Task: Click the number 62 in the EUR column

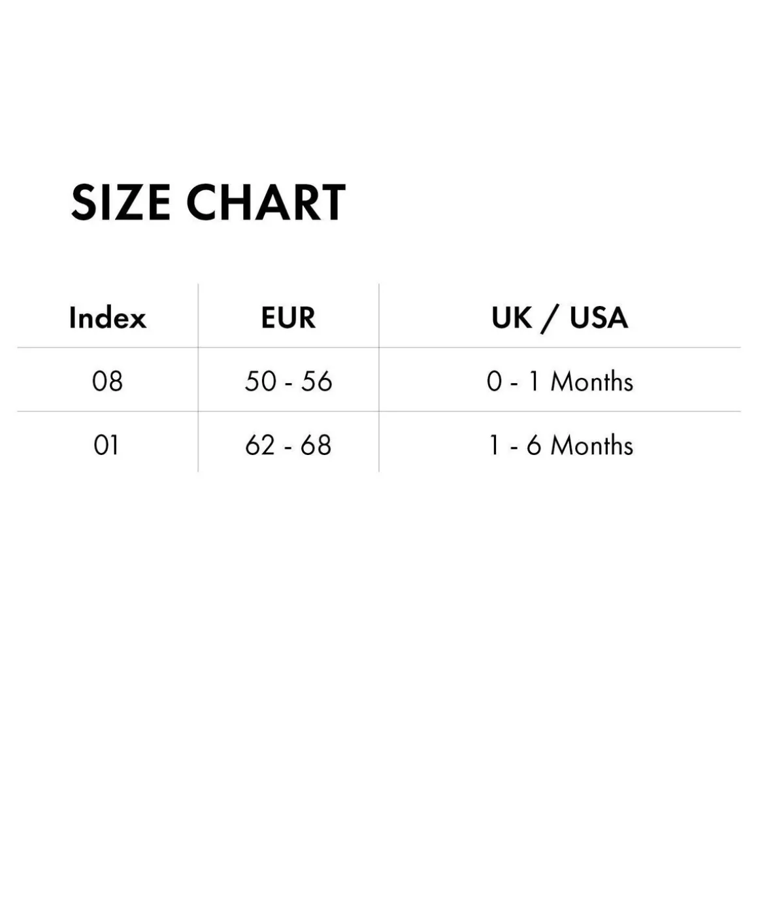Action: point(260,445)
